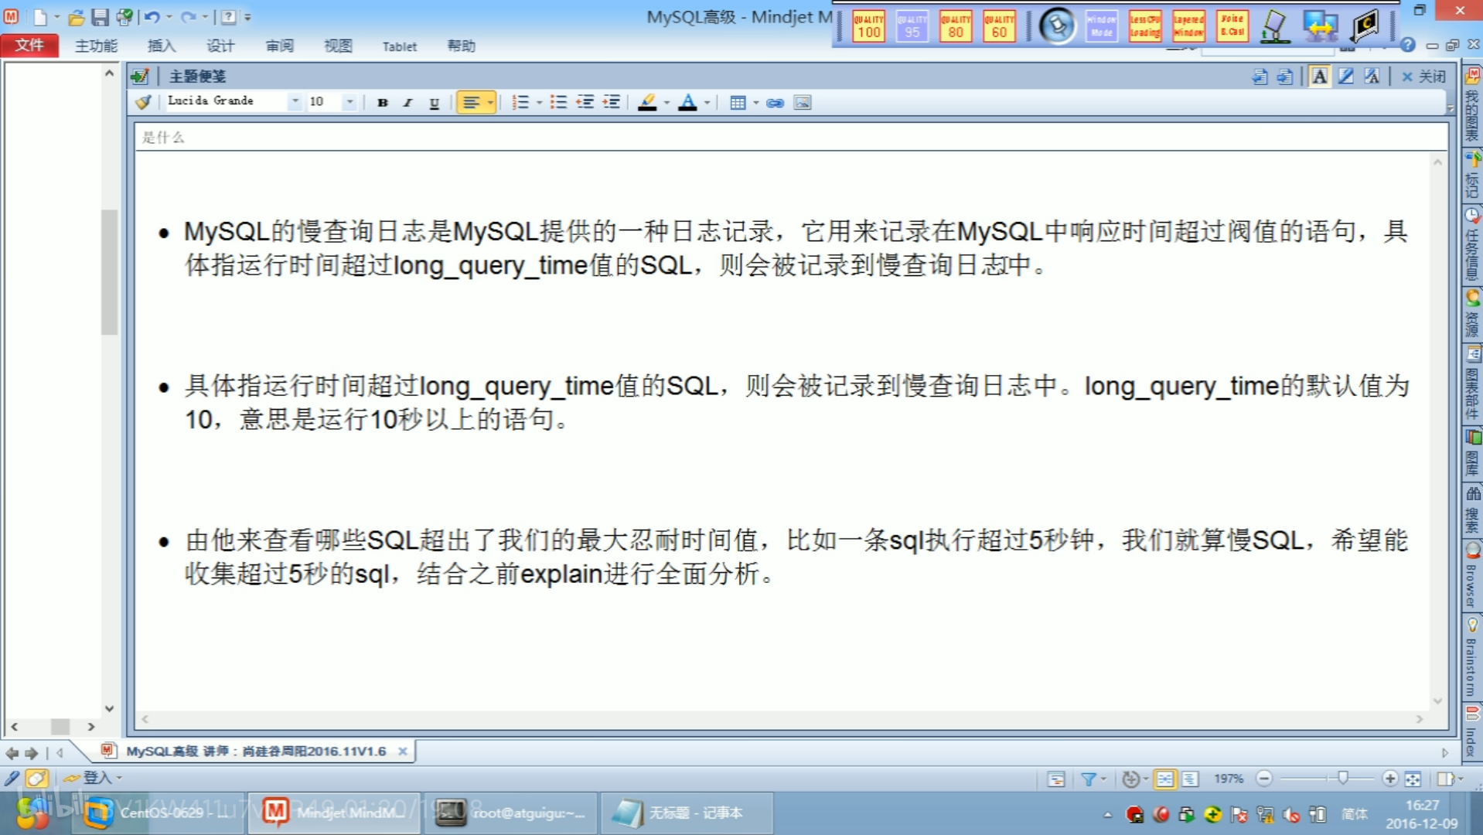Switch to the 设计 ribbon tab
1483x835 pixels.
pyautogui.click(x=220, y=46)
